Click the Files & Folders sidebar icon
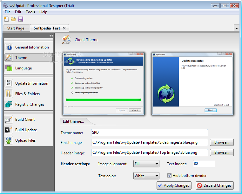 click(9, 94)
